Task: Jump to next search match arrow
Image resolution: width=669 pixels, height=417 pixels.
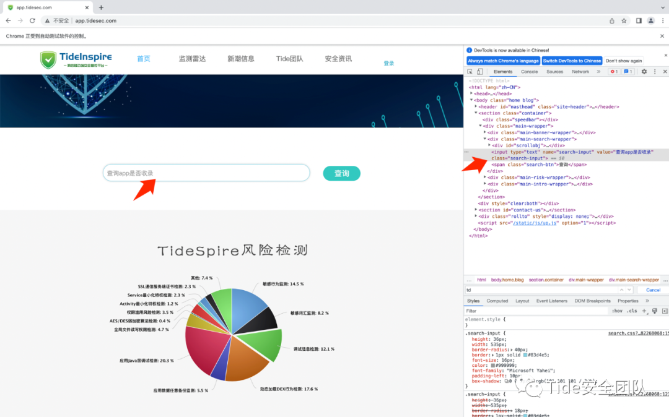Action: pos(629,290)
